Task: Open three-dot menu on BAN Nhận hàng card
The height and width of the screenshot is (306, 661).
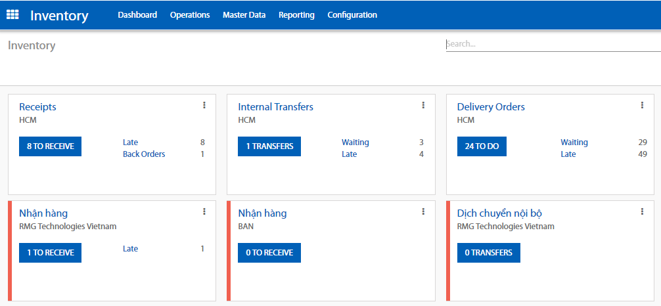Action: (423, 211)
